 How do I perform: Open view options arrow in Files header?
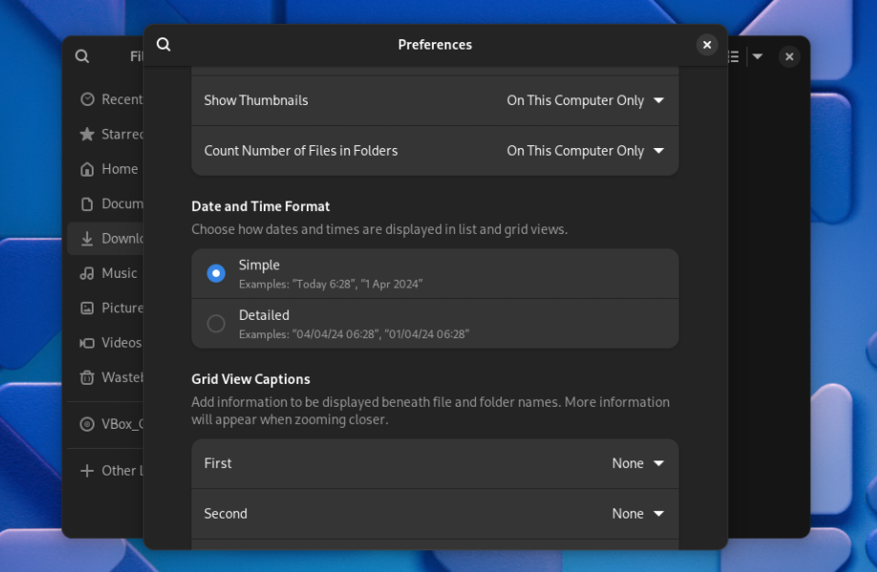click(758, 56)
